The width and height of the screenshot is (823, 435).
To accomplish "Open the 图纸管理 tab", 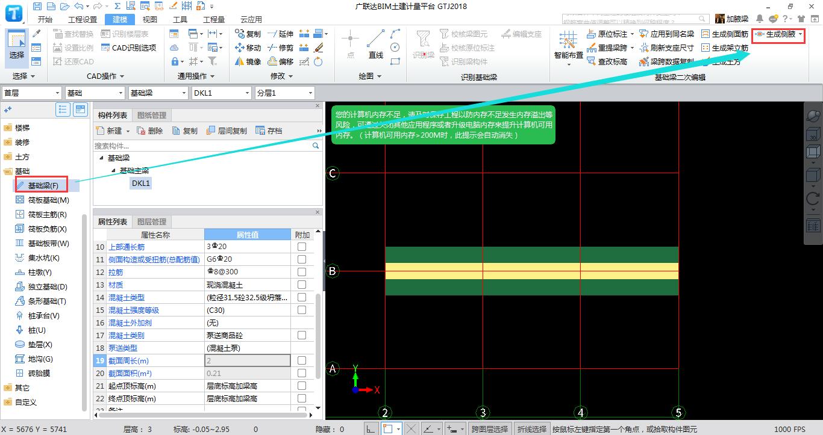I will (x=152, y=115).
